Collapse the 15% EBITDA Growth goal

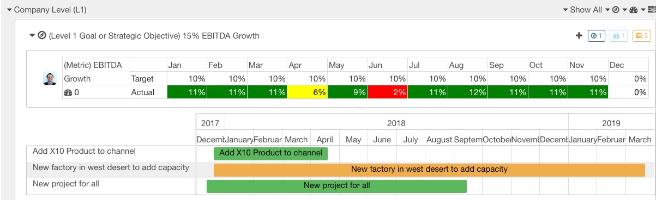click(x=32, y=36)
